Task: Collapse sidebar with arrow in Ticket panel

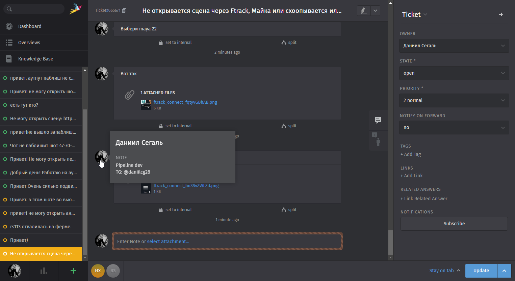Action: click(x=501, y=15)
